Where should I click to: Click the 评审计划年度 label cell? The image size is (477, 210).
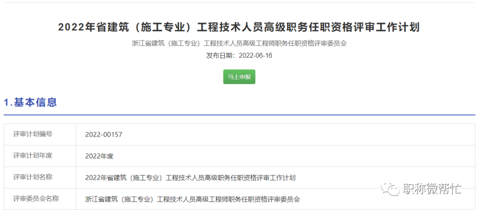click(40, 156)
